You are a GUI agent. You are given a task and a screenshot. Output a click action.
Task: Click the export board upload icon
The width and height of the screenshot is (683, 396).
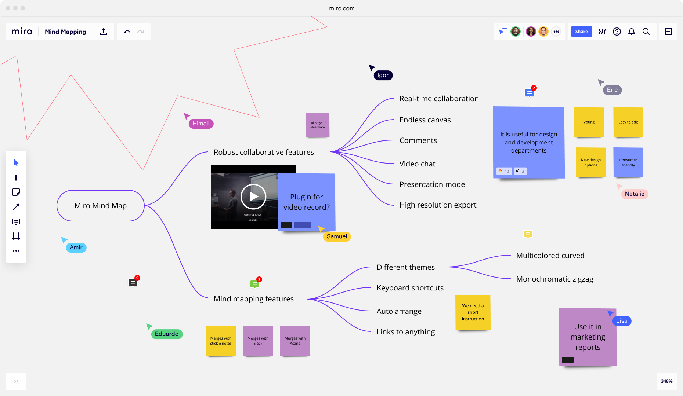tap(104, 32)
